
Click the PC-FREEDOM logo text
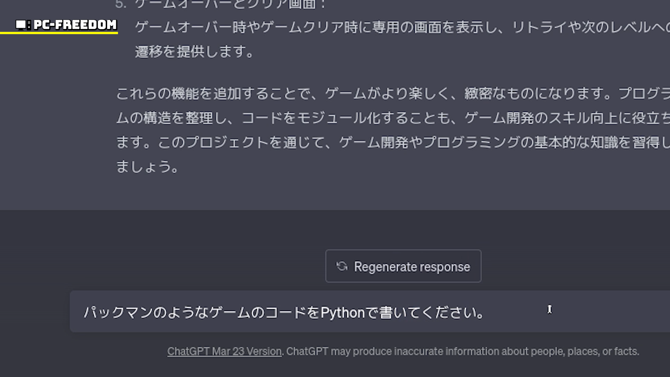tap(75, 25)
